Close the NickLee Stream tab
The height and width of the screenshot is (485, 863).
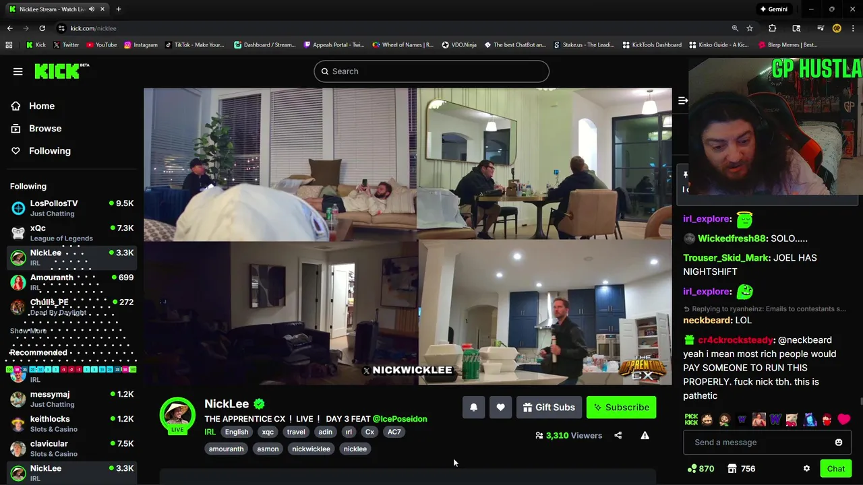pos(102,9)
